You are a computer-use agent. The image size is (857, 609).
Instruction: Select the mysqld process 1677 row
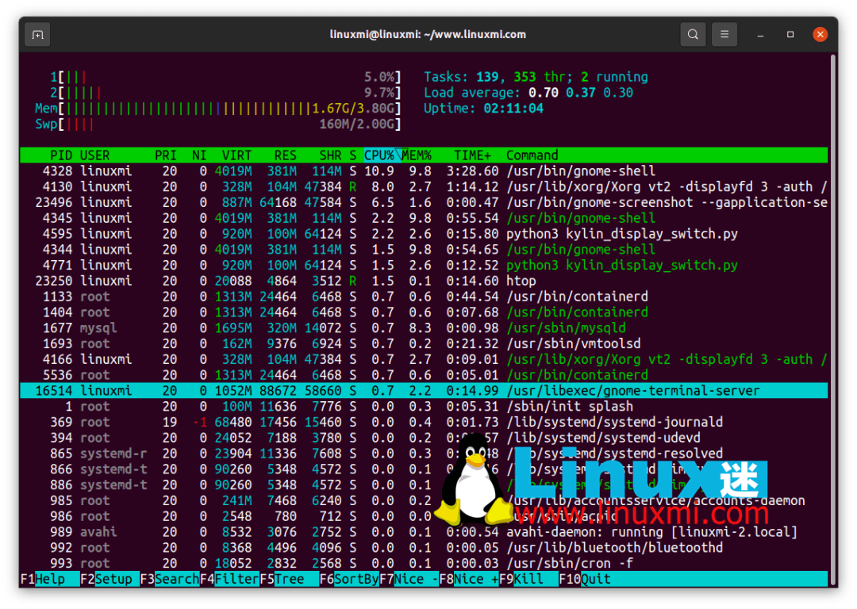[424, 328]
